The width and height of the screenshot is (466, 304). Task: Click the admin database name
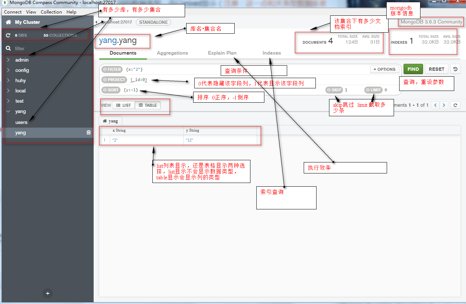tap(22, 60)
